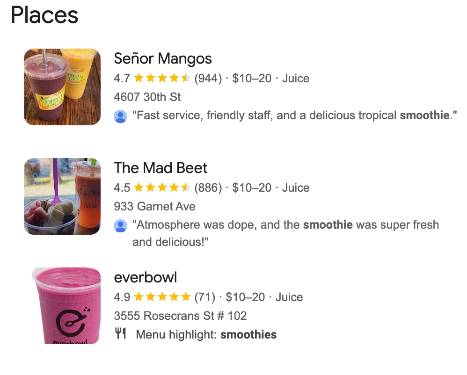
Task: Click the first star of everbowl rating
Action: tap(139, 296)
